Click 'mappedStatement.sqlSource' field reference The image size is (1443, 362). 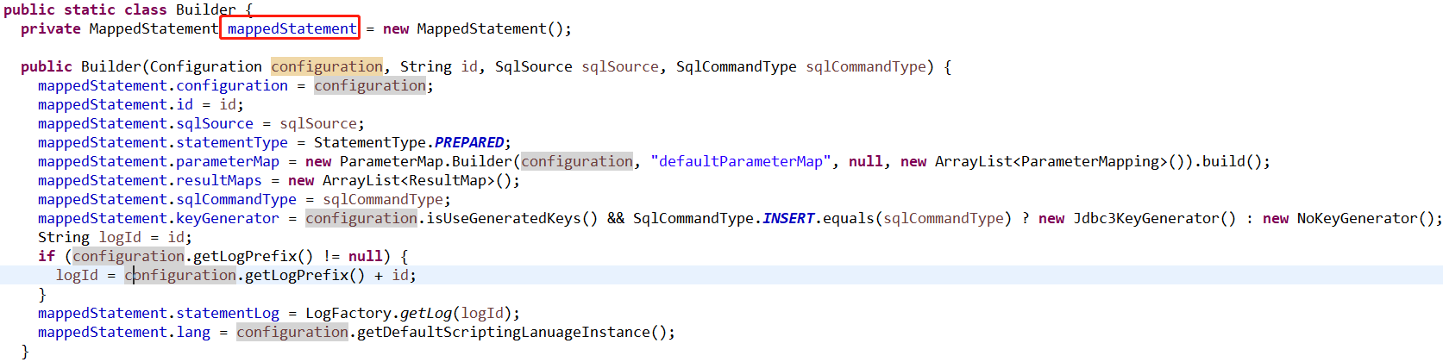click(x=146, y=123)
